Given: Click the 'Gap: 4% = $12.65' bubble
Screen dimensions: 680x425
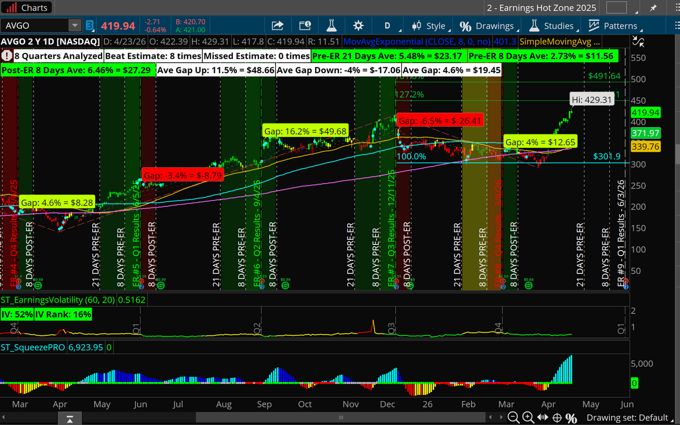Looking at the screenshot, I should [x=541, y=142].
